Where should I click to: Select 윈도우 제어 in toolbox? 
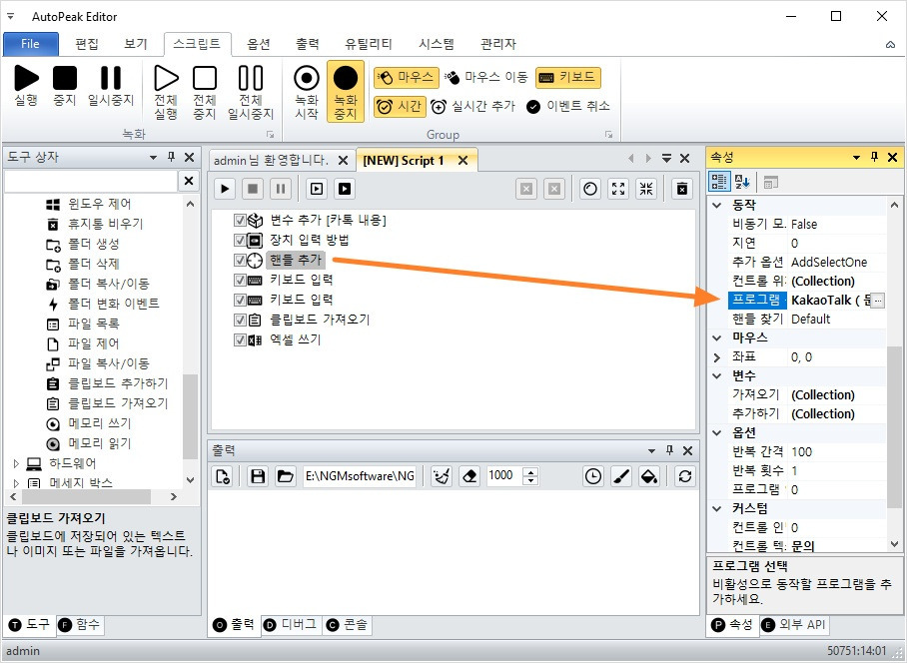tap(100, 204)
